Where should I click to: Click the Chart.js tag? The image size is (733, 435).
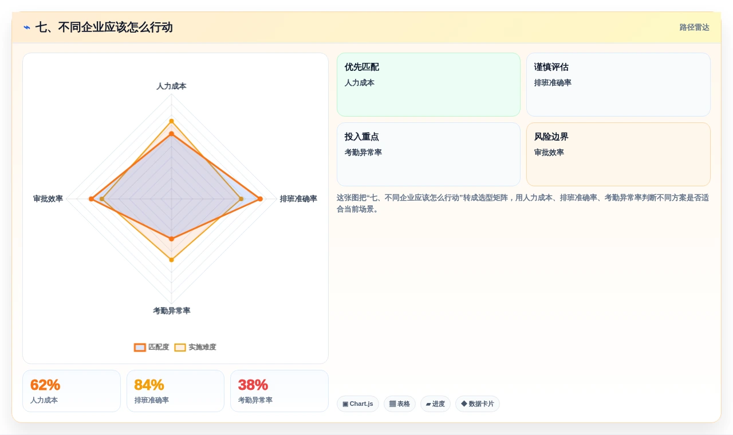358,404
